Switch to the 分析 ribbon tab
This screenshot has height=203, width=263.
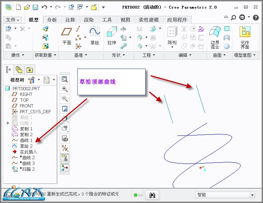[52, 20]
